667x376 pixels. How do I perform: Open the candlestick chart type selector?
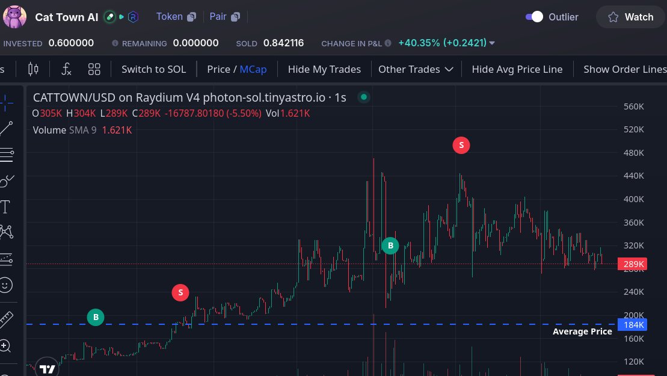[33, 69]
